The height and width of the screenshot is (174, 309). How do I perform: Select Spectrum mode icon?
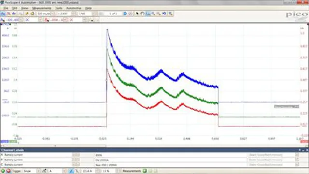pos(14,14)
